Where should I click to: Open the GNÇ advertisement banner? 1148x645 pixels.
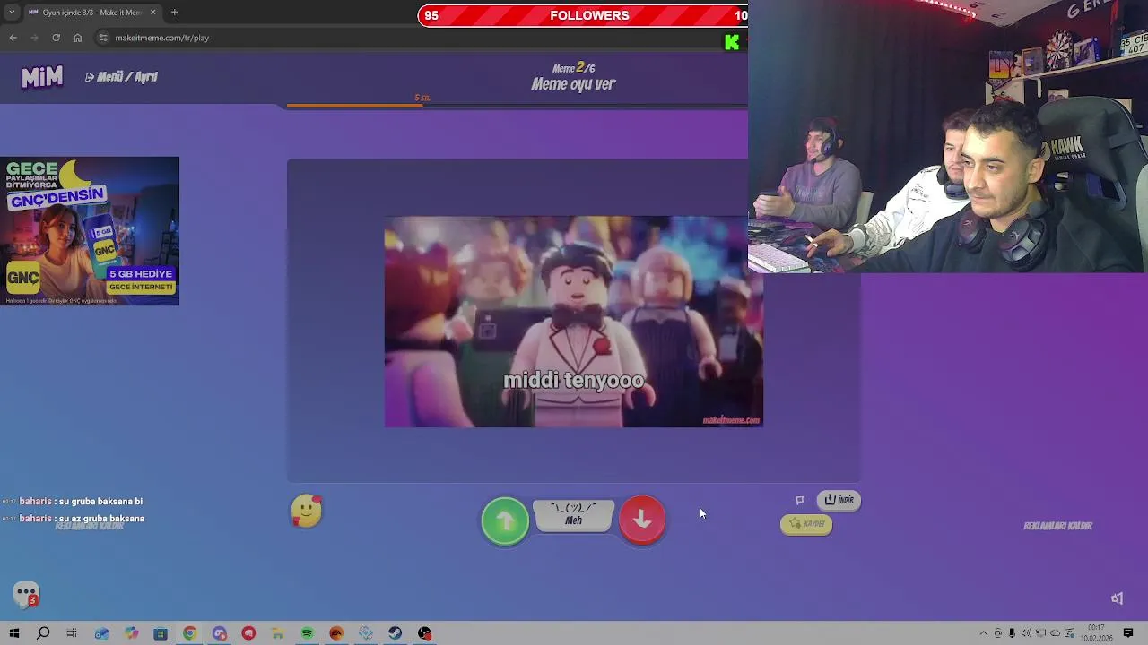(90, 231)
